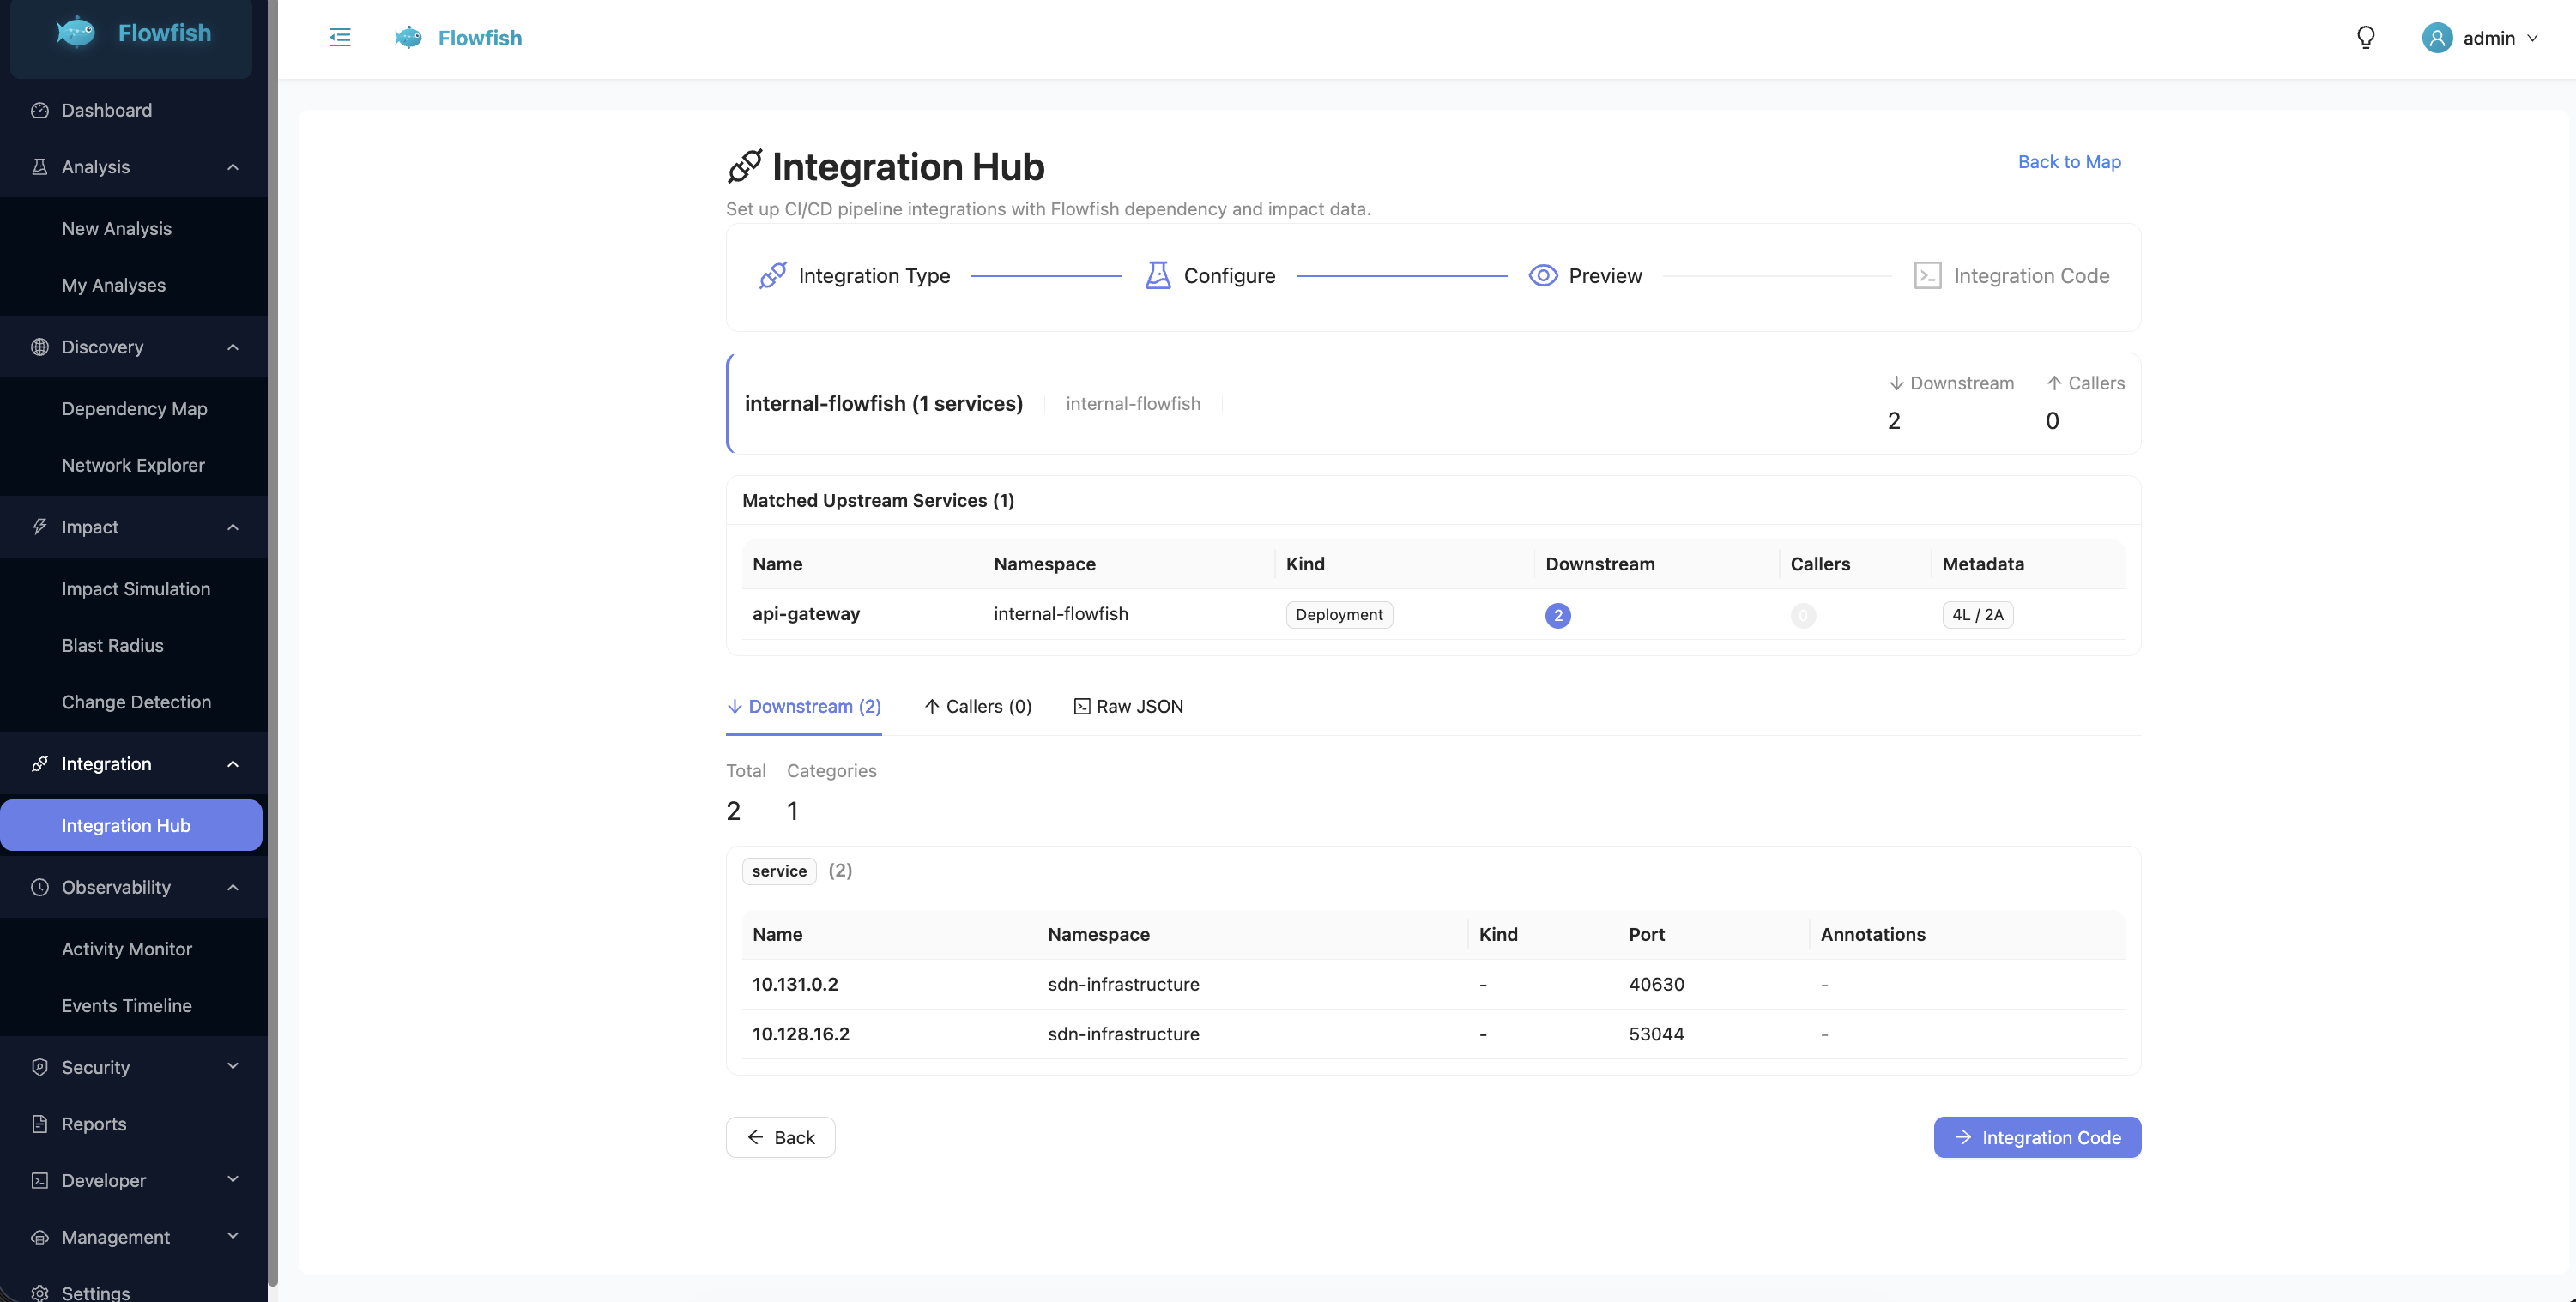The image size is (2576, 1302).
Task: Click the 4L / 2A metadata tag
Action: tap(1977, 614)
